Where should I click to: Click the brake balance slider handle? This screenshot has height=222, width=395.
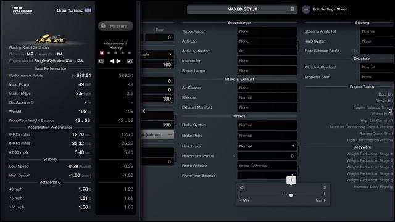click(291, 195)
